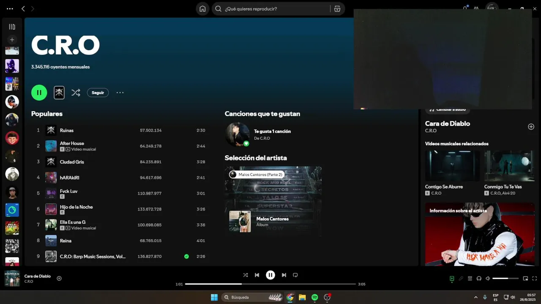Screen dimensions: 541x304
Task: Open Conmigo Tu Te Vas video thumbnail
Action: [x=509, y=166]
